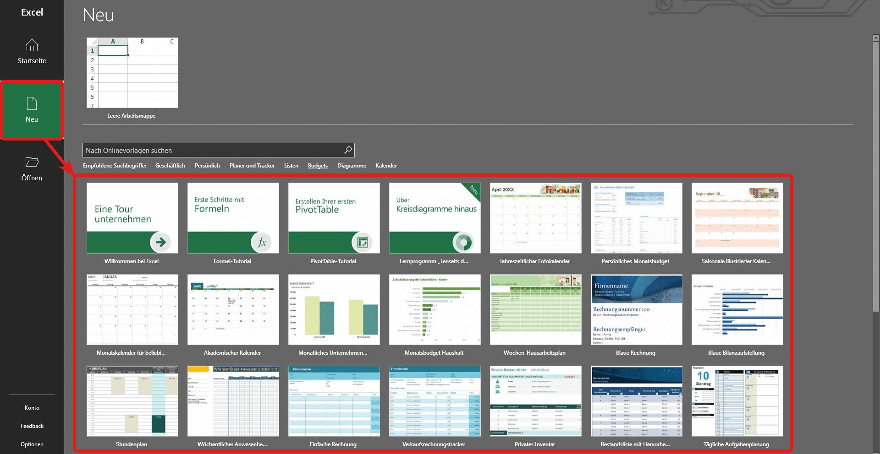This screenshot has width=880, height=454.
Task: Click the magnifier search icon
Action: point(348,150)
